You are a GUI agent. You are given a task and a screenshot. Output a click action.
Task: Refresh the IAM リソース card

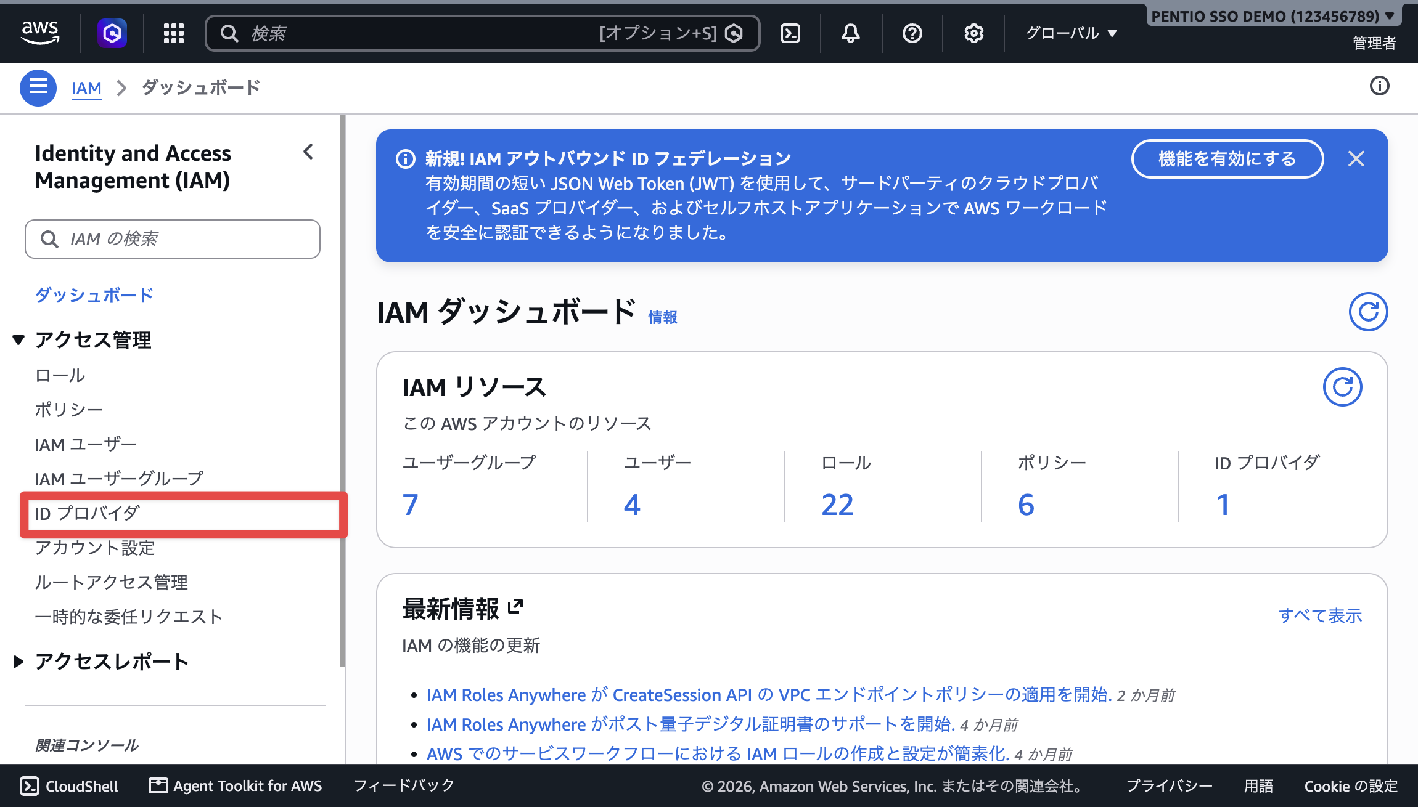click(x=1342, y=387)
